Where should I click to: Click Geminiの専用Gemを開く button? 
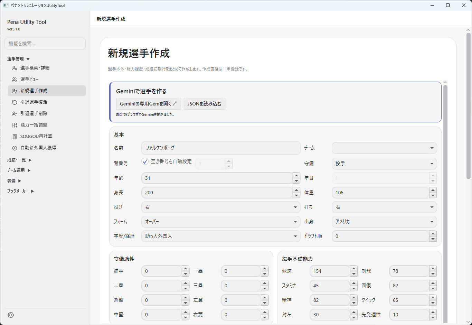pos(149,104)
